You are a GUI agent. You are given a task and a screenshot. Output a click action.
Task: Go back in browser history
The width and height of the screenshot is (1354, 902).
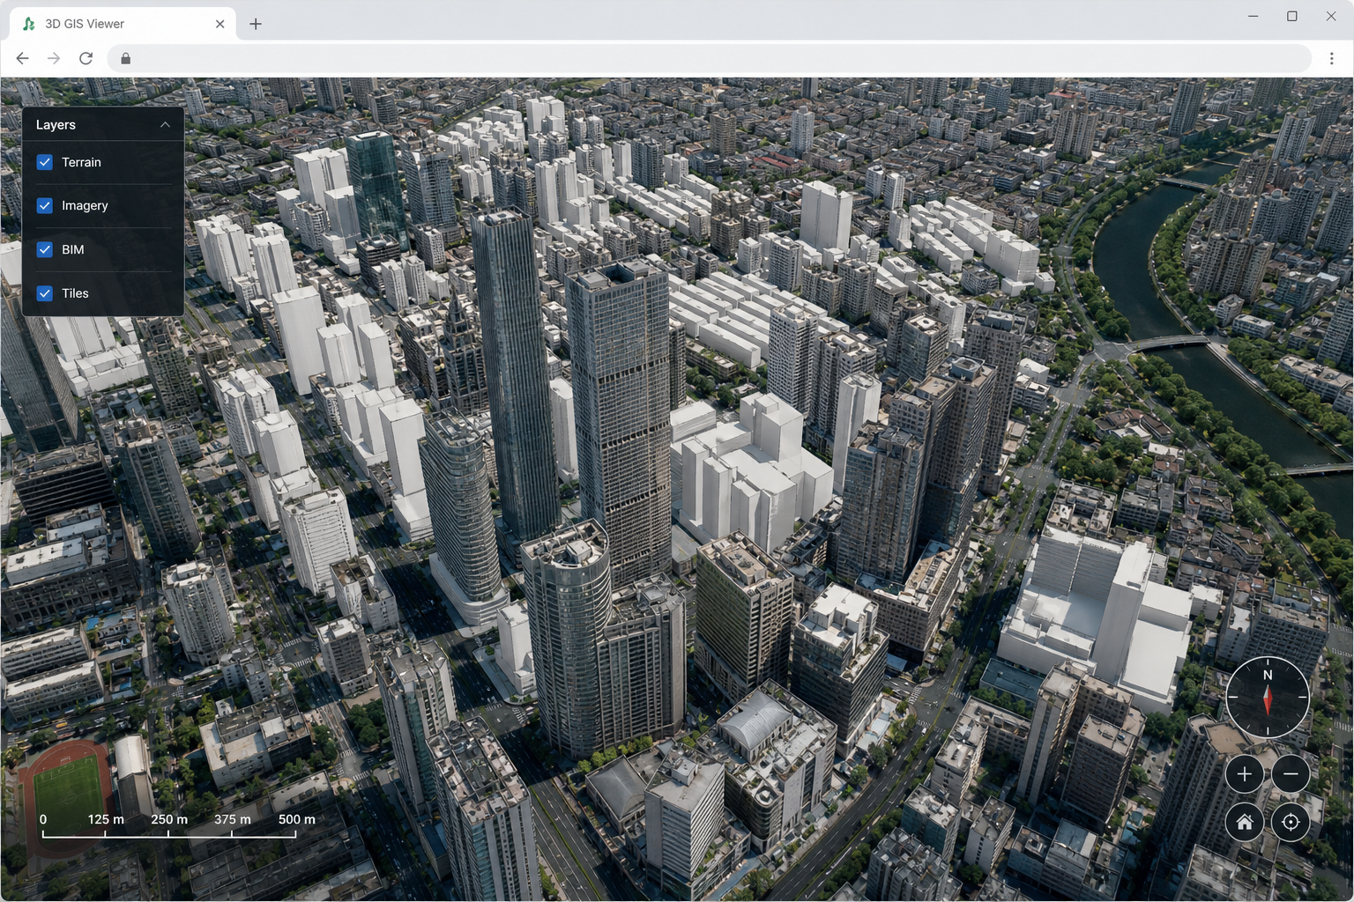click(x=23, y=58)
